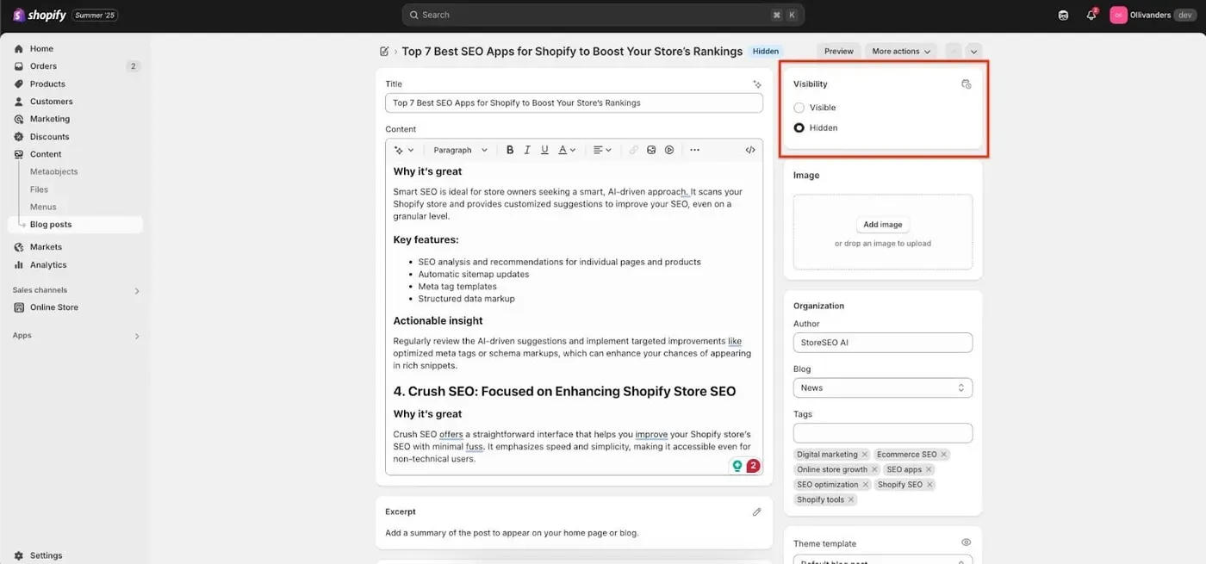Remove the Online store growth tag
Viewport: 1206px width, 564px height.
(873, 470)
